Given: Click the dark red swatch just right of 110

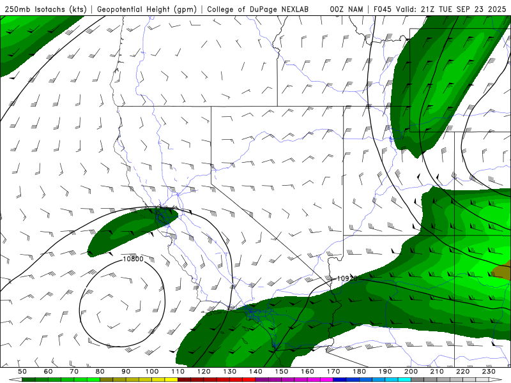Looking at the screenshot, I should [x=185, y=380].
